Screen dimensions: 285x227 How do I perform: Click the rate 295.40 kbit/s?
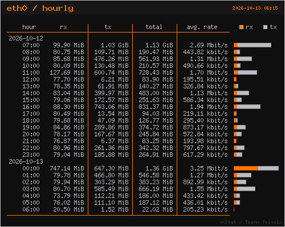tap(205, 120)
